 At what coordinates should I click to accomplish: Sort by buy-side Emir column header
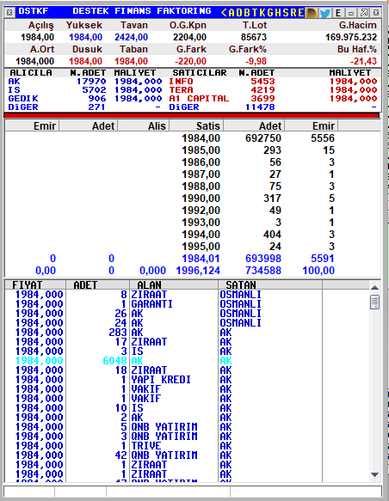[32, 125]
